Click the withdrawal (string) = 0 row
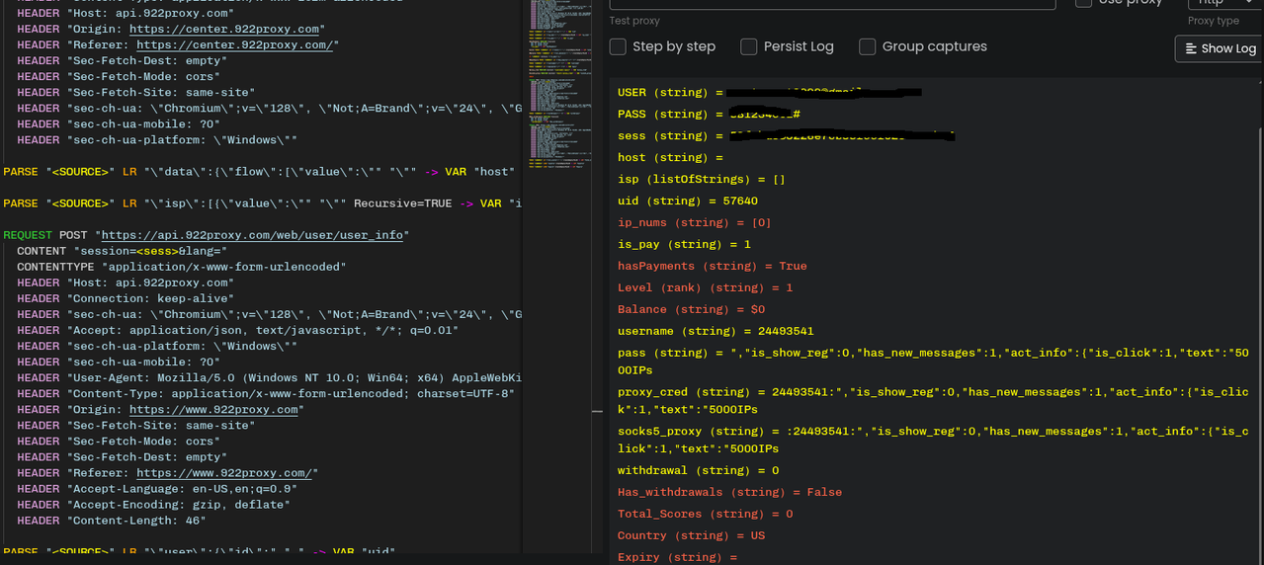This screenshot has height=565, width=1264. tap(699, 470)
